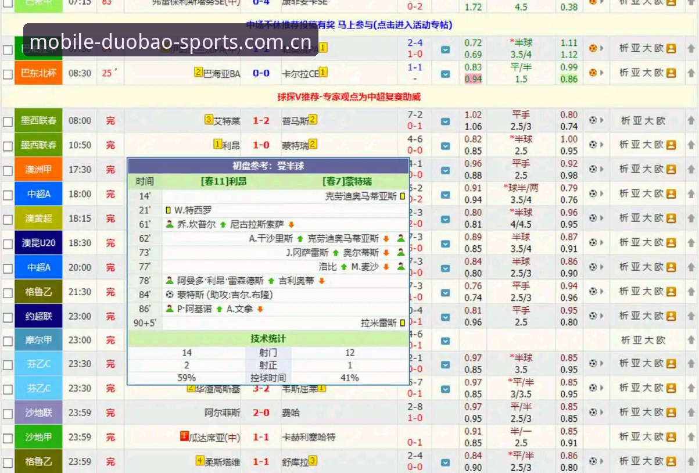This screenshot has width=699, height=473.
Task: Click 亚 Asian odds link in 澳洲甲 row
Action: tap(636, 169)
